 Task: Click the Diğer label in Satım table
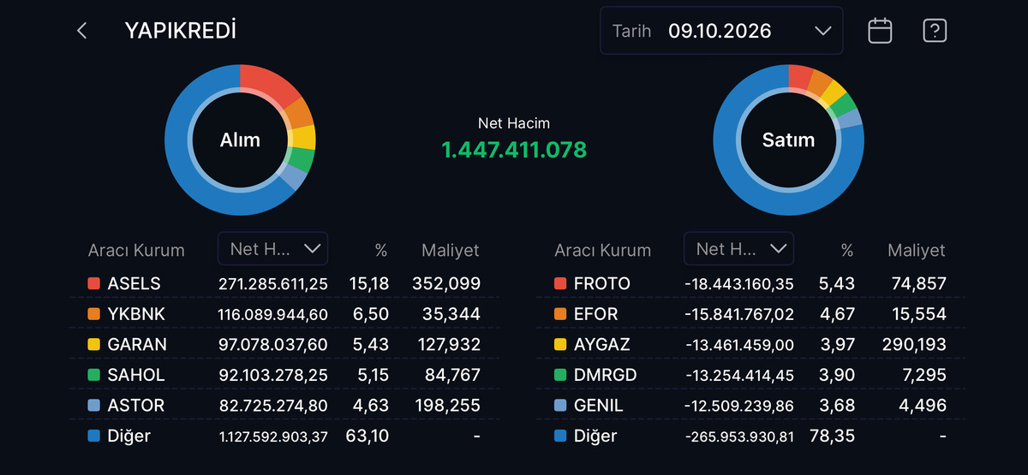tap(595, 436)
